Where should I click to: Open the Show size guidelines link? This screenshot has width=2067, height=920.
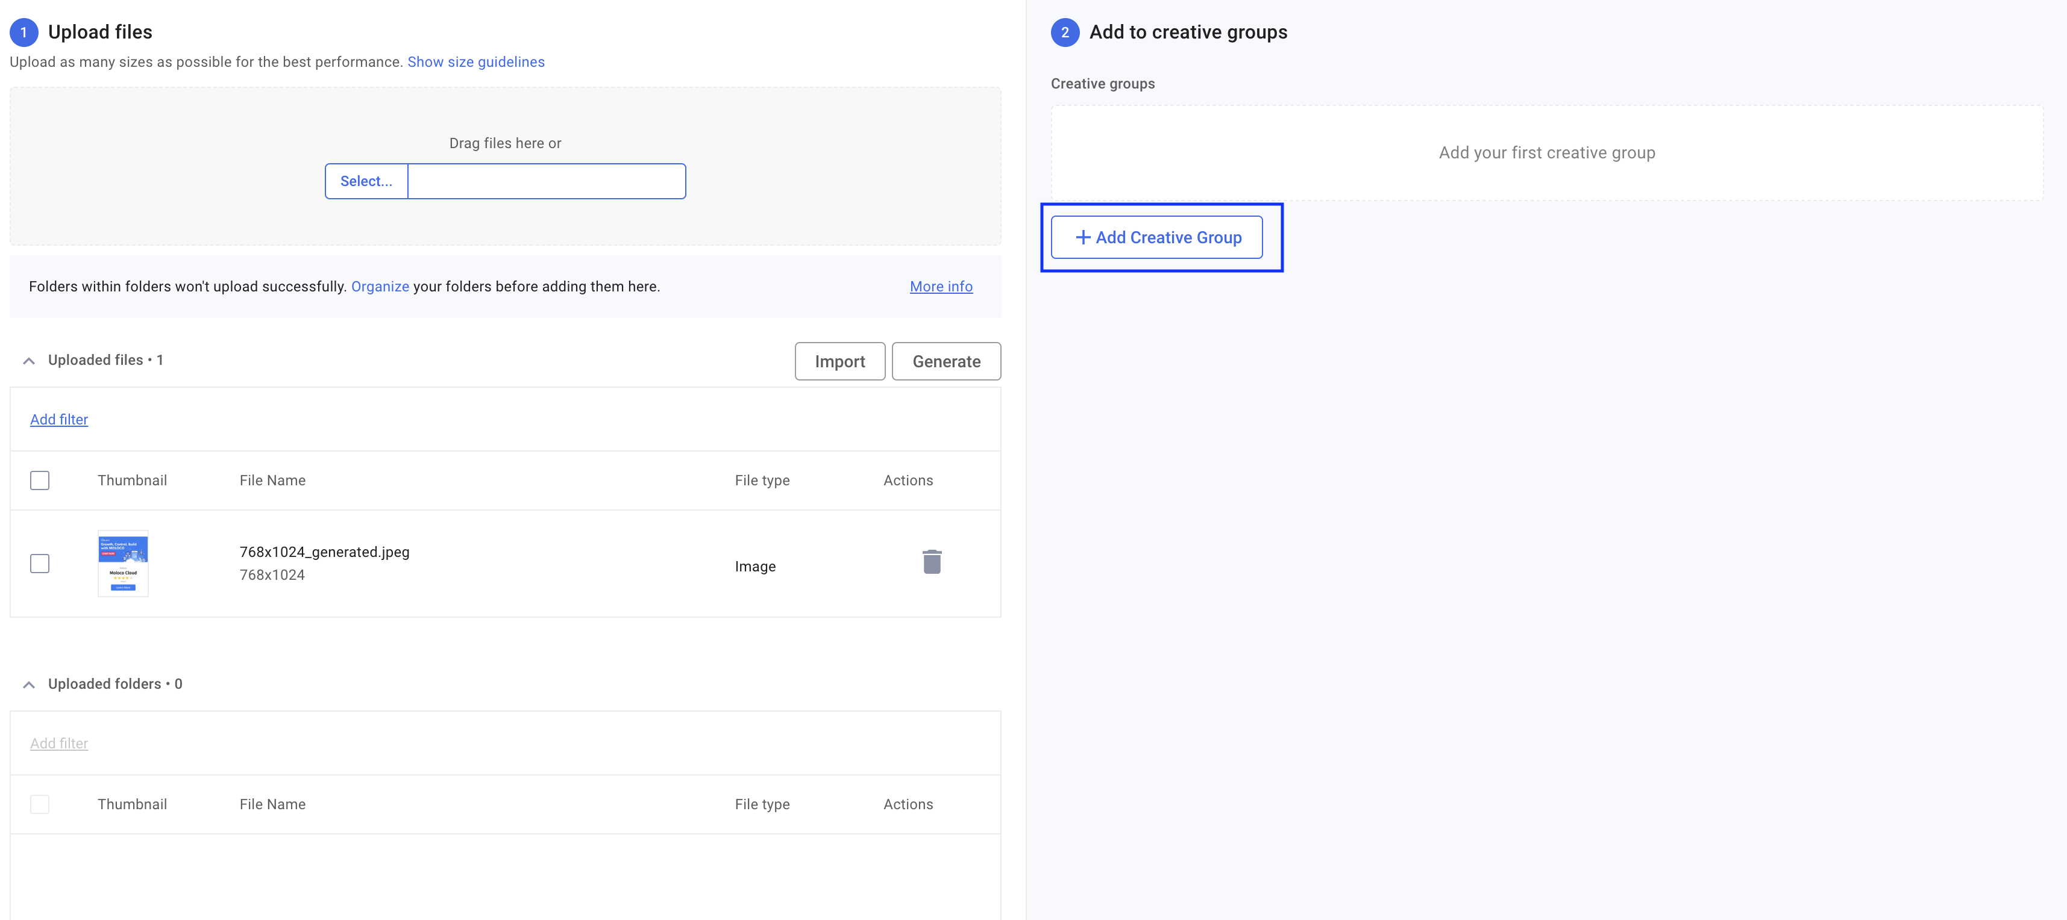[476, 61]
